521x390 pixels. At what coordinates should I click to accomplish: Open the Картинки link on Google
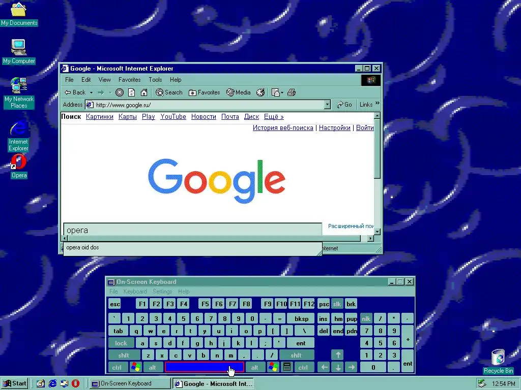[100, 117]
